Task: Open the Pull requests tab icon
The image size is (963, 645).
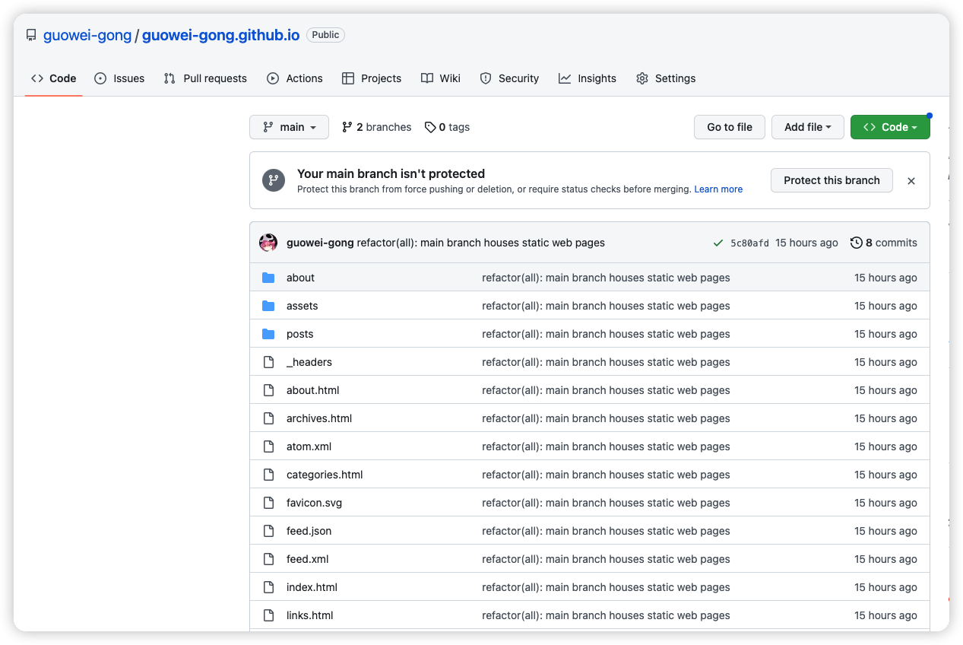Action: (169, 78)
